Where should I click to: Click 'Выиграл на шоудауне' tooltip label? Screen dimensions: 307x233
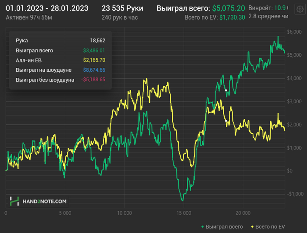tap(43, 70)
